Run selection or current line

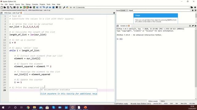(30, 7)
